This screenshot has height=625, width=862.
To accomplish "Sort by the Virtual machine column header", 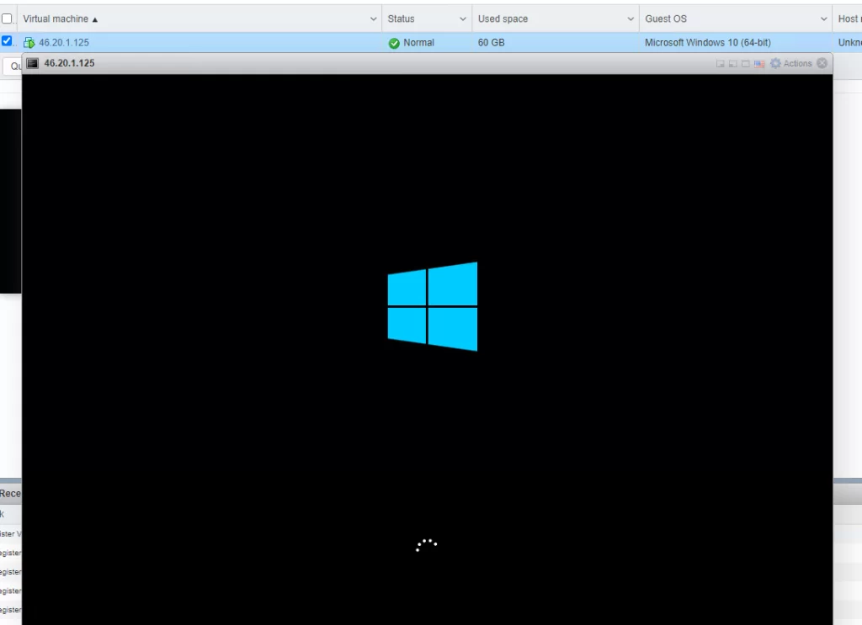I will point(59,19).
